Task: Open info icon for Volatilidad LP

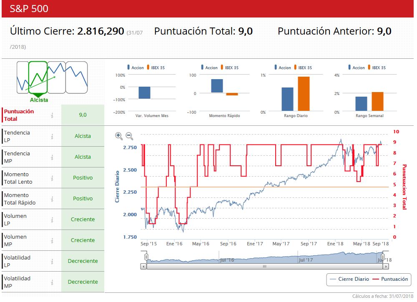Action: (x=52, y=261)
